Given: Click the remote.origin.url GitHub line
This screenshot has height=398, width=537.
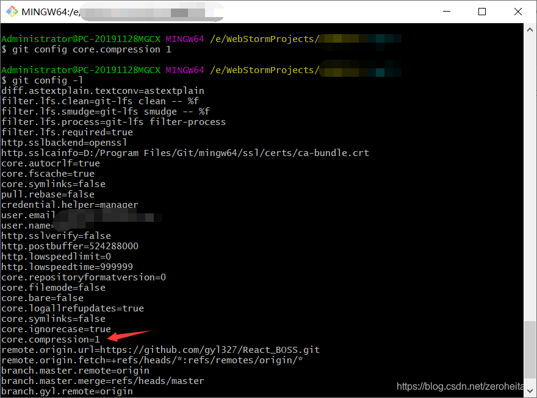Looking at the screenshot, I should (x=159, y=349).
